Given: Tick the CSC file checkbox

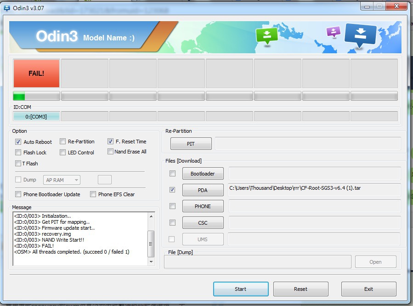Looking at the screenshot, I should point(172,222).
